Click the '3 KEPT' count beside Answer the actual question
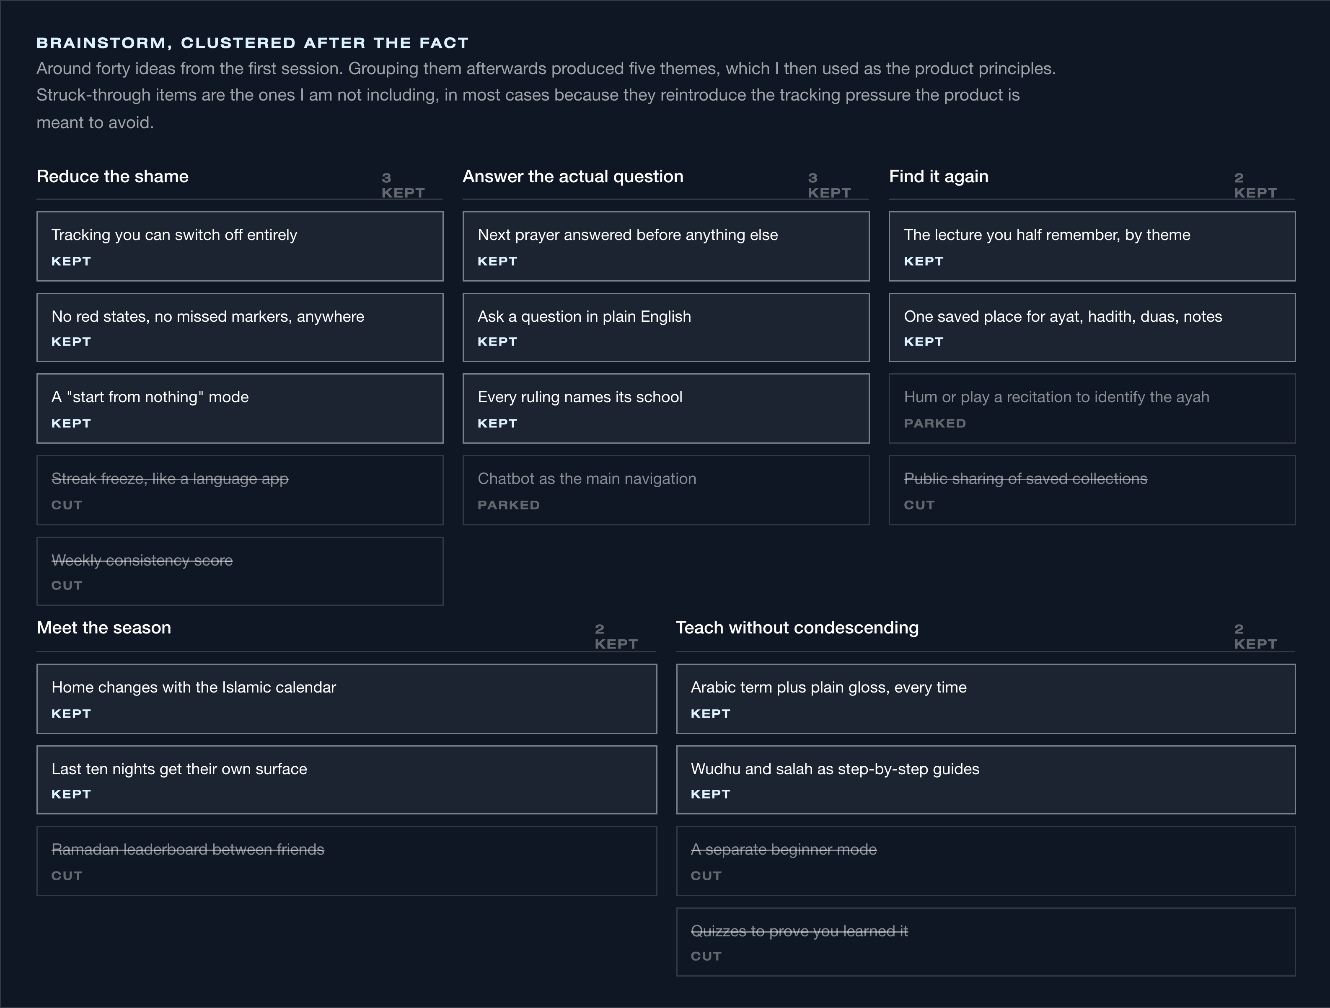Image resolution: width=1330 pixels, height=1008 pixels. 830,185
